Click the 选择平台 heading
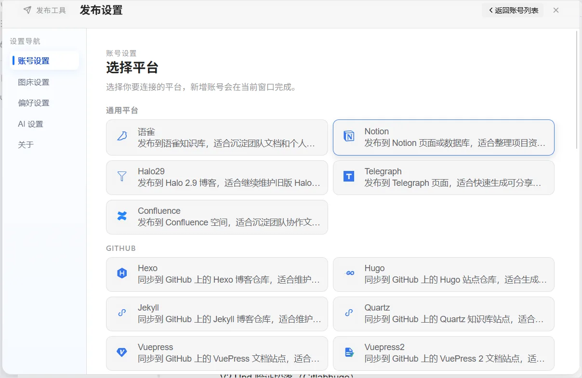Image resolution: width=582 pixels, height=378 pixels. [132, 67]
